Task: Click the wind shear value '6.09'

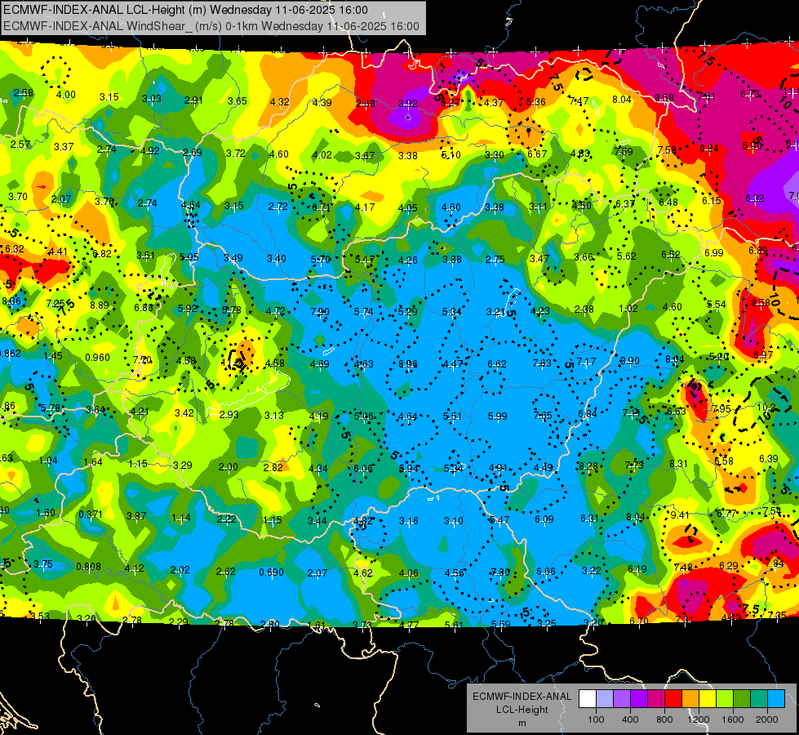Action: [x=544, y=519]
